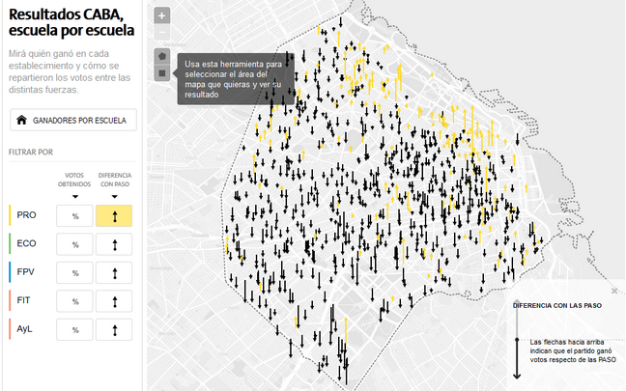Click the Diferencia con las PASO legend title

[557, 306]
